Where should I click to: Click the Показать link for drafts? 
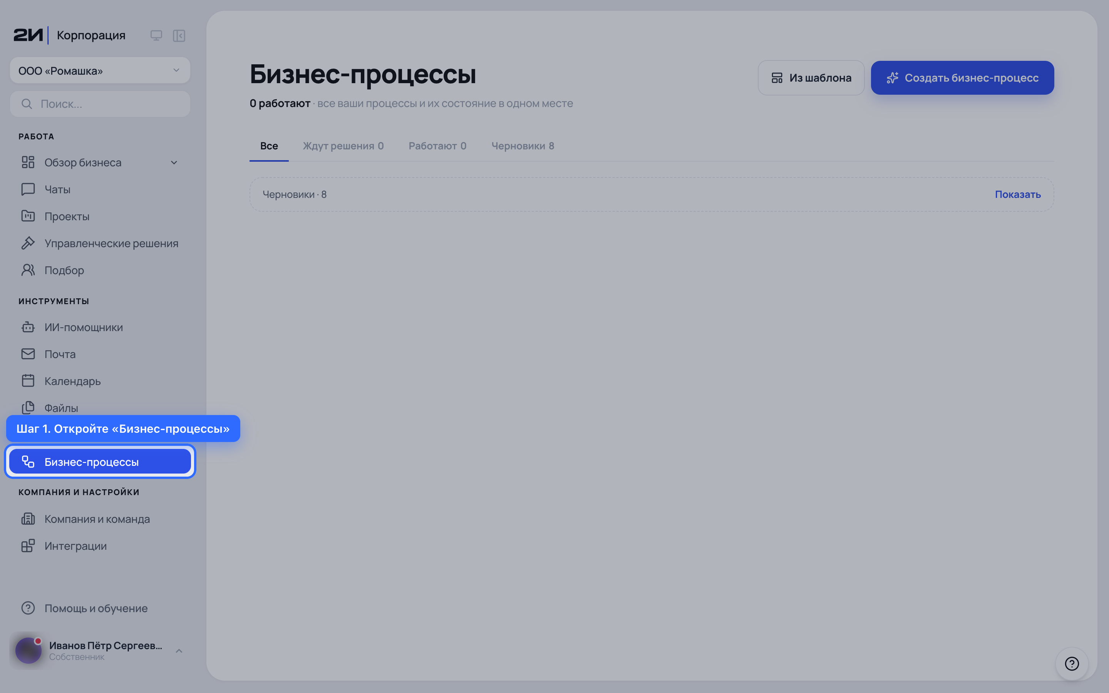[x=1017, y=194]
